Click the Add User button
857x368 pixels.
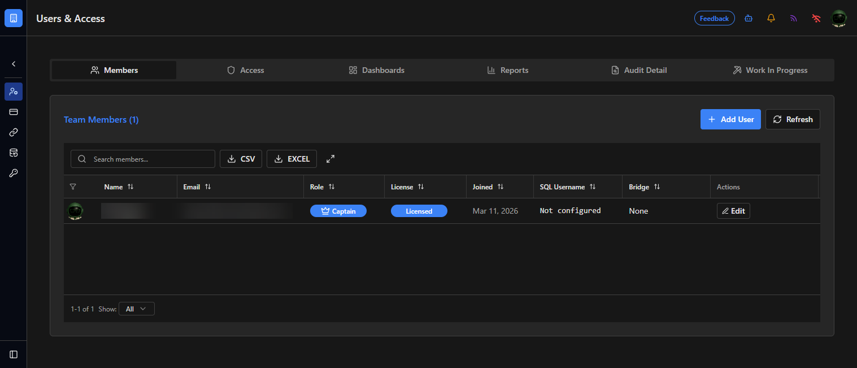tap(730, 119)
